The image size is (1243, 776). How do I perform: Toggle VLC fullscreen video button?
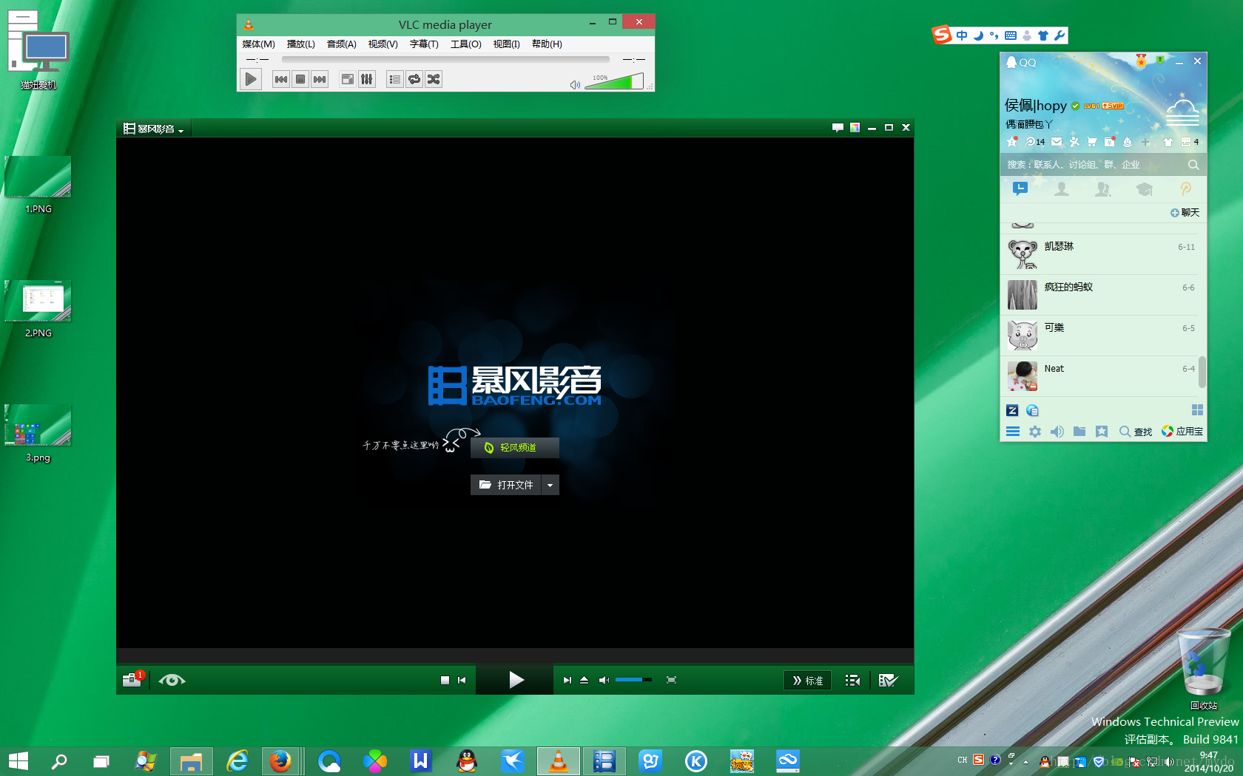(348, 79)
